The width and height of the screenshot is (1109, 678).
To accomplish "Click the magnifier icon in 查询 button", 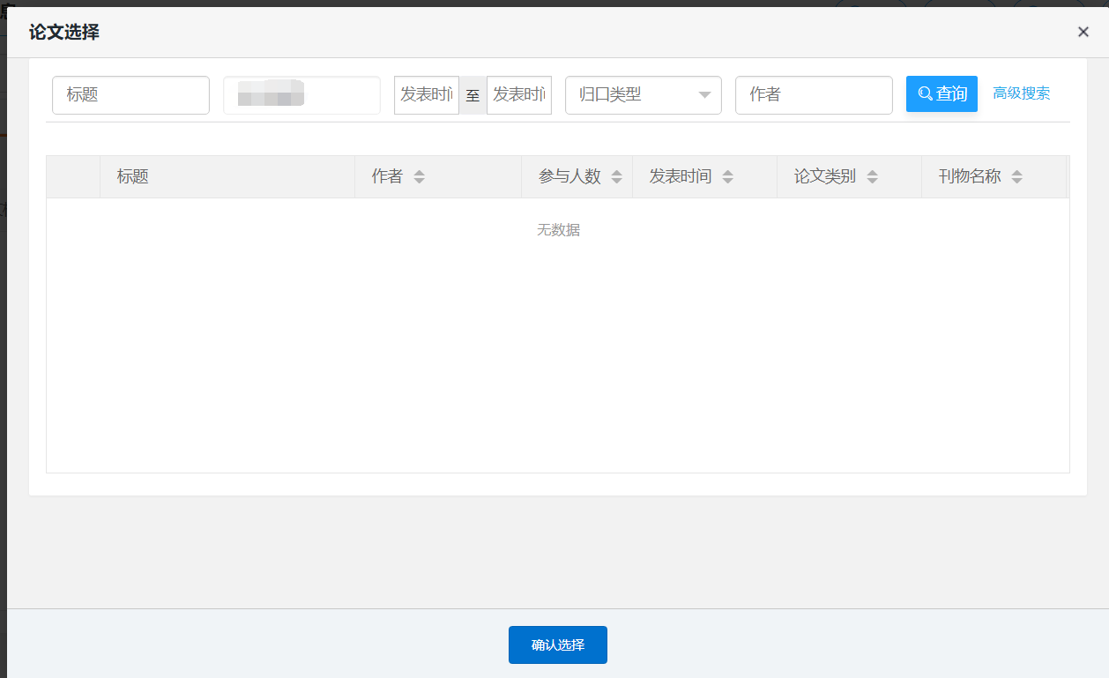I will [925, 93].
